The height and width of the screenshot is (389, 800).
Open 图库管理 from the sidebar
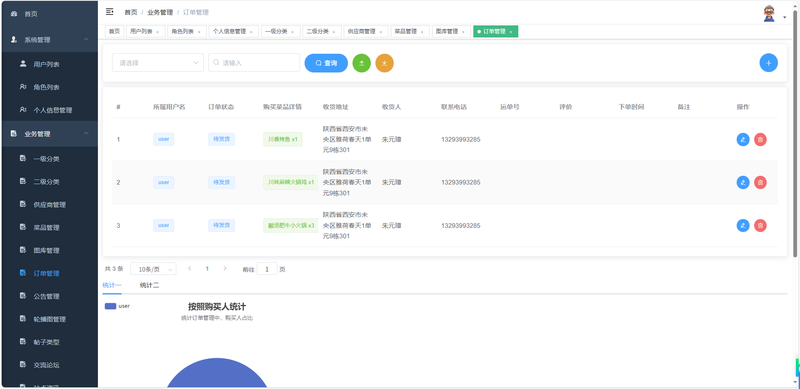pyautogui.click(x=47, y=250)
